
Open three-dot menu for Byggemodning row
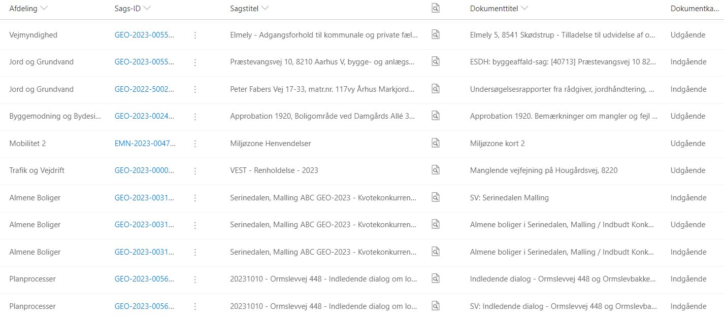(195, 116)
